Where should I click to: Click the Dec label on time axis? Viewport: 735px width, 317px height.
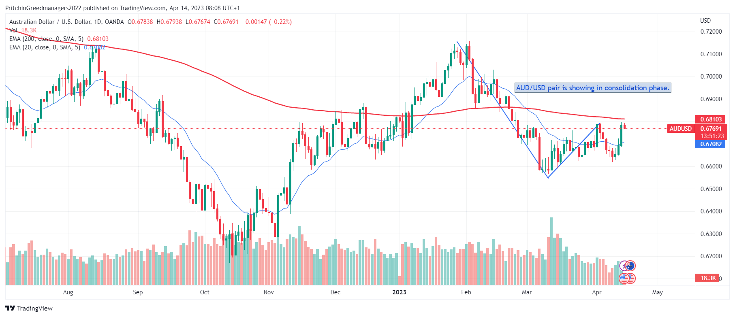pyautogui.click(x=335, y=292)
